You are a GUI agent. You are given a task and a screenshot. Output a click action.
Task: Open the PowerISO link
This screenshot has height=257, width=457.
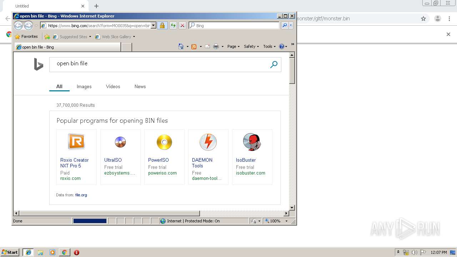point(159,160)
